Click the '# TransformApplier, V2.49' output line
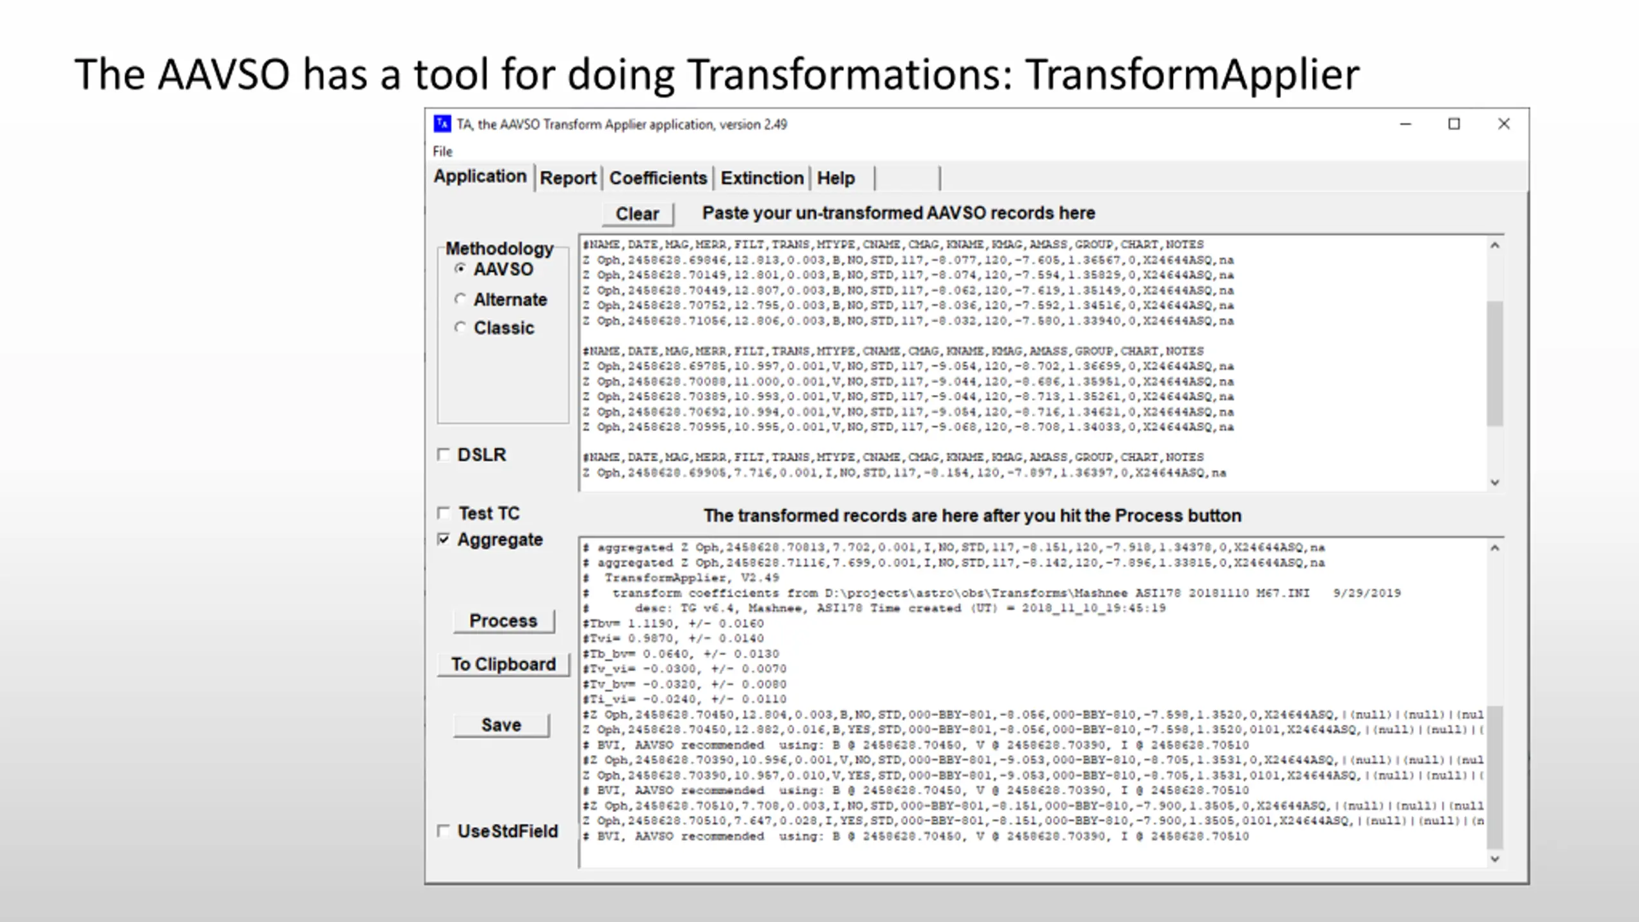This screenshot has width=1639, height=922. coord(681,578)
